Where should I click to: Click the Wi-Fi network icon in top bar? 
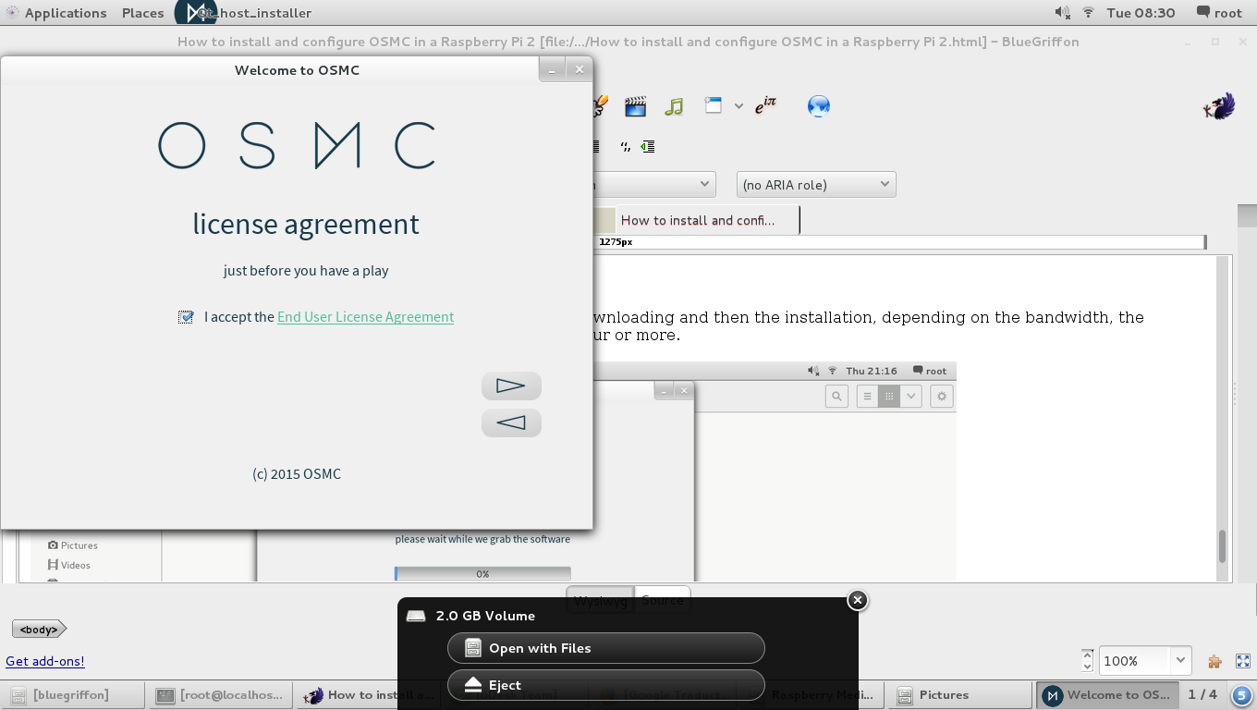click(x=1089, y=13)
